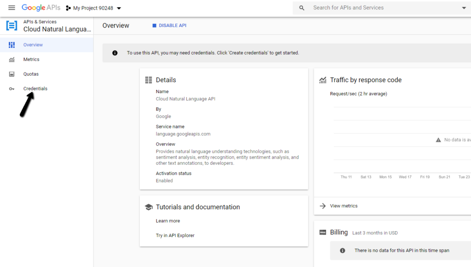Click the View metrics arrow icon
Image resolution: width=471 pixels, height=267 pixels.
pyautogui.click(x=322, y=206)
